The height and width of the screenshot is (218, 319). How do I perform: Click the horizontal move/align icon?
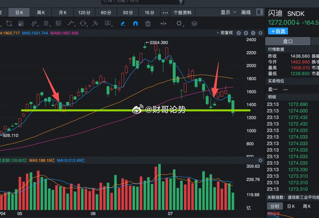(x=163, y=24)
